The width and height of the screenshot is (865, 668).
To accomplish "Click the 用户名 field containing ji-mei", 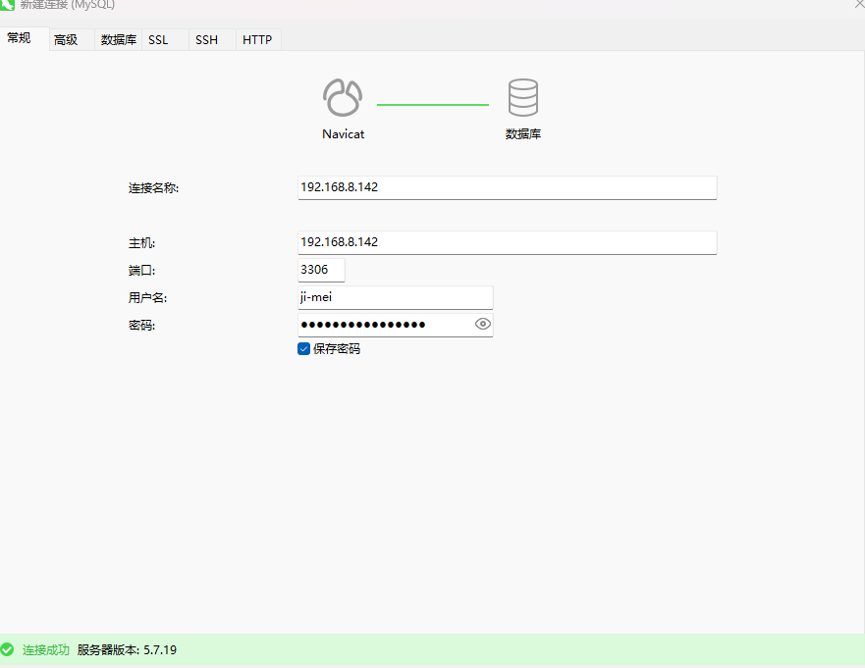I will [x=395, y=297].
